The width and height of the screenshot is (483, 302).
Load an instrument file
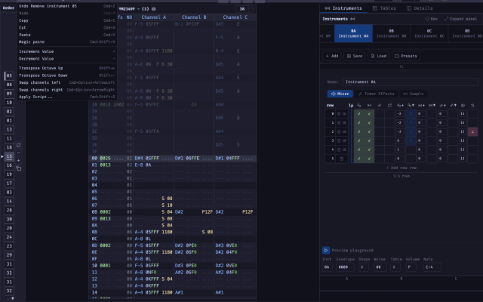(378, 56)
